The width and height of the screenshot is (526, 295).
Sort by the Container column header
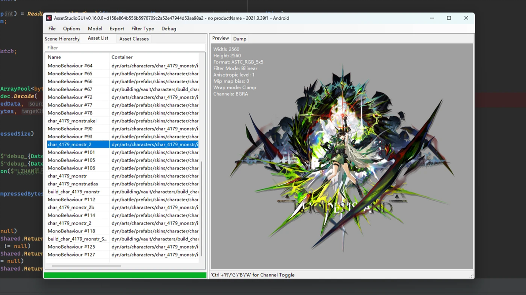click(154, 57)
